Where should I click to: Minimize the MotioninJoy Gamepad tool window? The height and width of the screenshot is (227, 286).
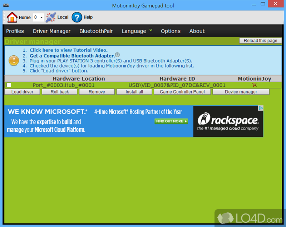pos(254,4)
